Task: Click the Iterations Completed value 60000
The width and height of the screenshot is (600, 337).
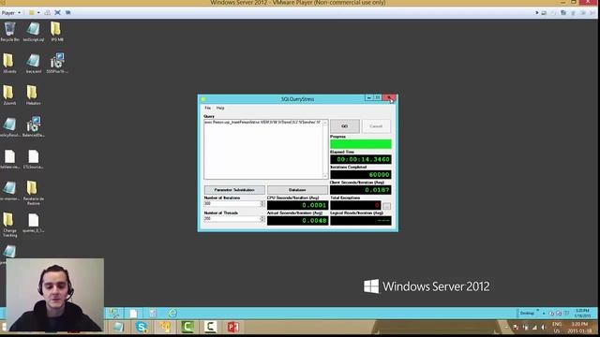Action: [361, 175]
